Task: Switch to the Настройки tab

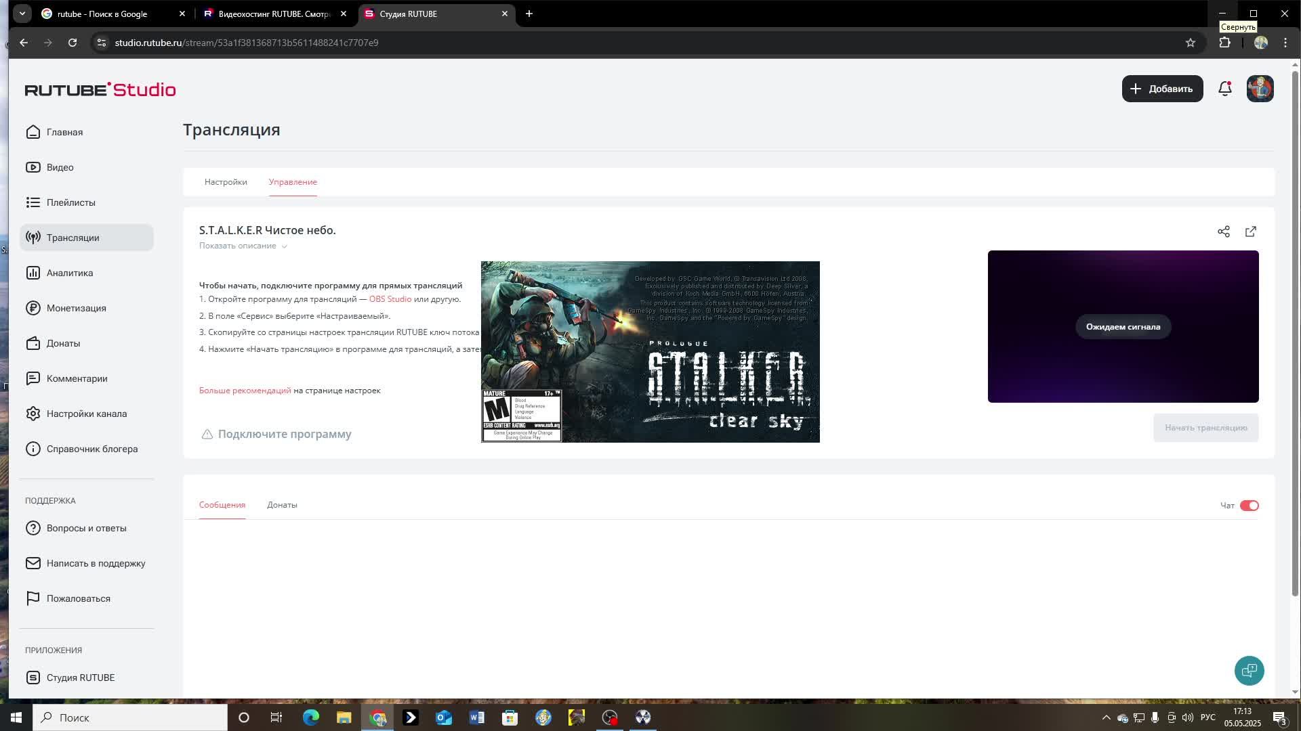Action: tap(226, 182)
